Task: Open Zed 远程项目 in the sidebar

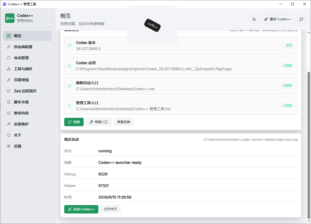Action: point(27,91)
